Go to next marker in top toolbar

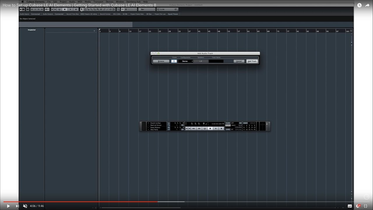pos(55,9)
